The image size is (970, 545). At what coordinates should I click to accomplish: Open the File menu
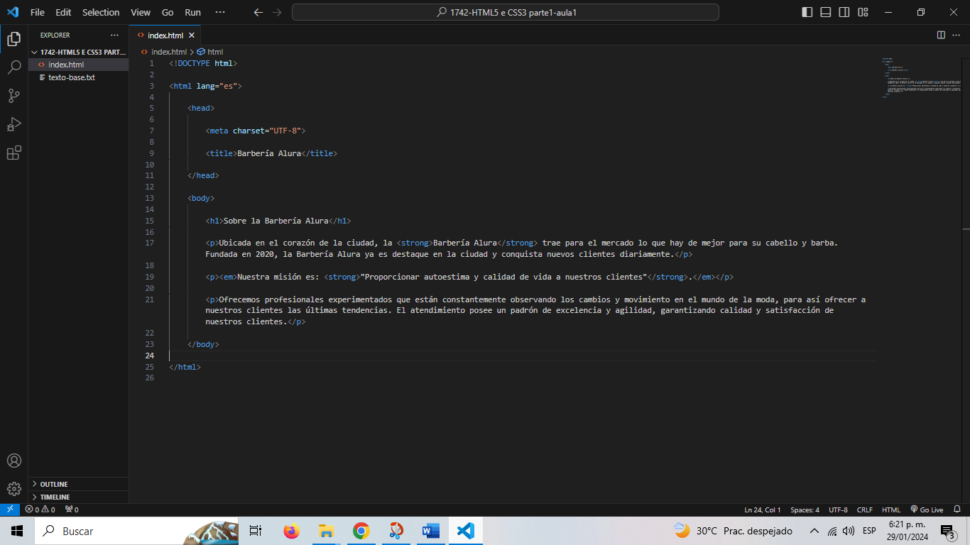click(38, 12)
